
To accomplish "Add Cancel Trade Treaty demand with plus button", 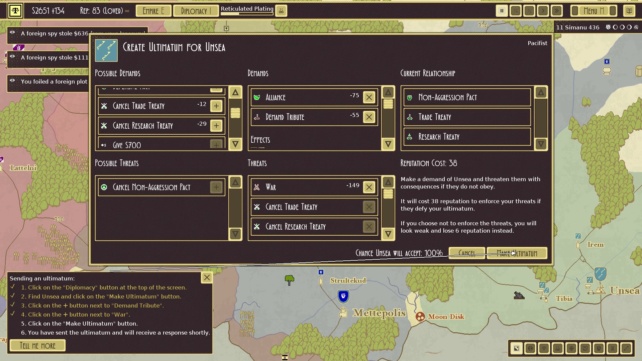I will 216,106.
